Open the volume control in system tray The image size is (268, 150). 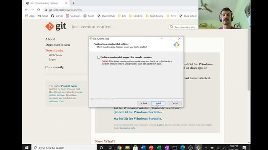tap(224, 148)
